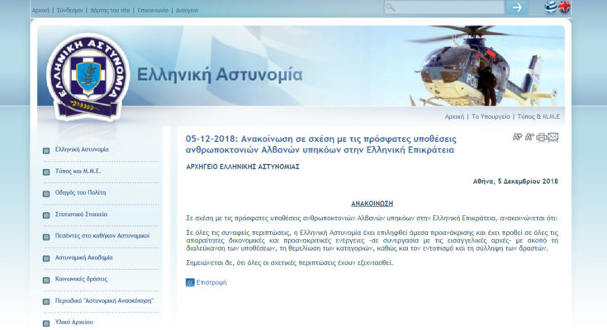The image size is (607, 330).
Task: Email the article via the envelope icon
Action: [553, 137]
